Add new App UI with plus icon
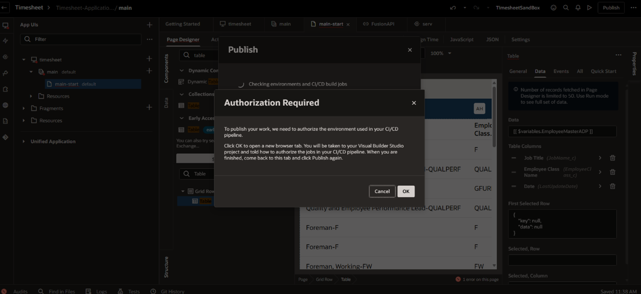 [149, 25]
